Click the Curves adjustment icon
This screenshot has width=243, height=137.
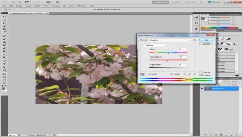point(223,38)
